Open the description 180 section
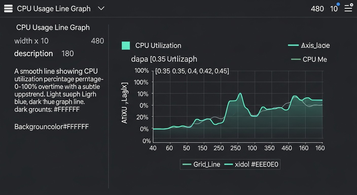Viewport: 357px width, 195px height. 33,54
